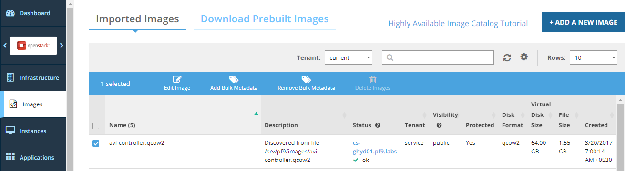Switch to next cloud with right chevron
Screen dimensions: 626x171
pyautogui.click(x=62, y=46)
